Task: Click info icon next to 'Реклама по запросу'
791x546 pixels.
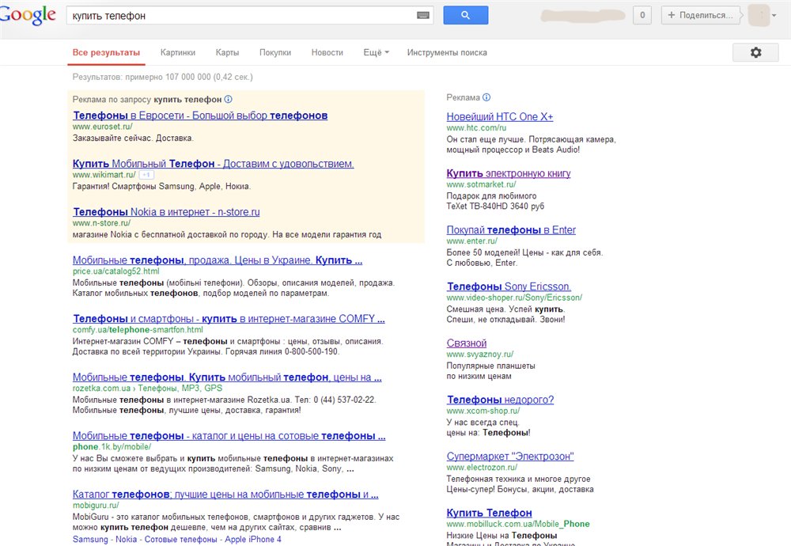Action: coord(229,100)
